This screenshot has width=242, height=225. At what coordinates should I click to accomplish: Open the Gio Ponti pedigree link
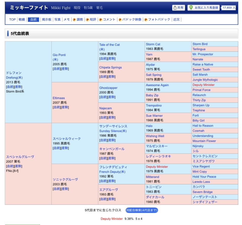pyautogui.click(x=59, y=55)
